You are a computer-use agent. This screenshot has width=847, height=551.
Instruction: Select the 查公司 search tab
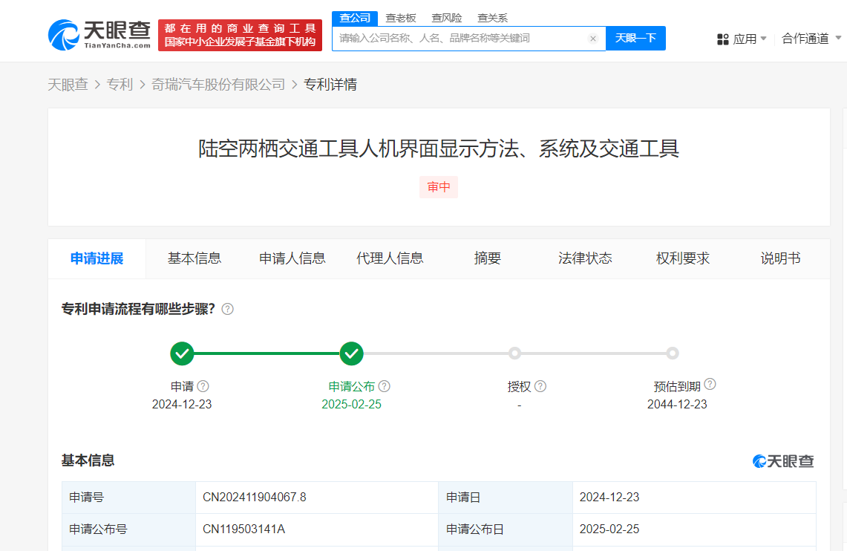click(x=355, y=19)
